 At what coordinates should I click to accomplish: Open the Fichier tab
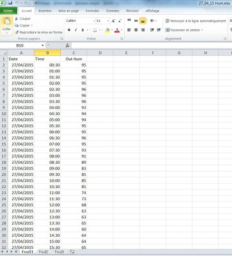8,11
